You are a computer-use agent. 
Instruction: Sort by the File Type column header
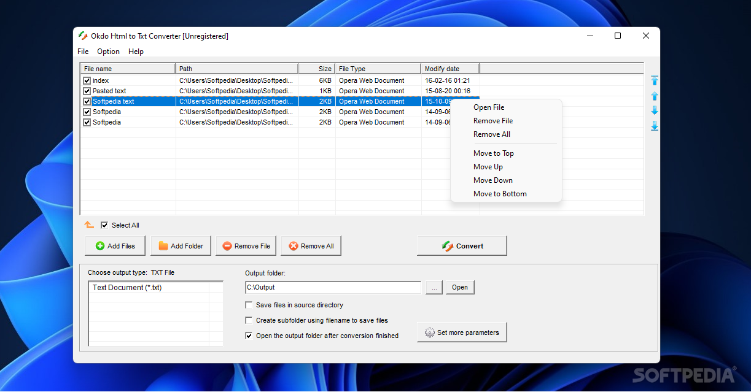378,69
